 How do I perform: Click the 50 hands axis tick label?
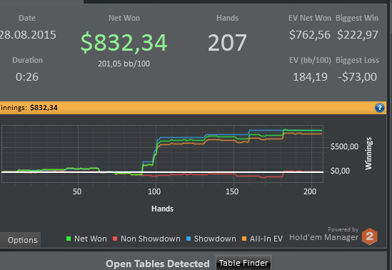pyautogui.click(x=77, y=191)
